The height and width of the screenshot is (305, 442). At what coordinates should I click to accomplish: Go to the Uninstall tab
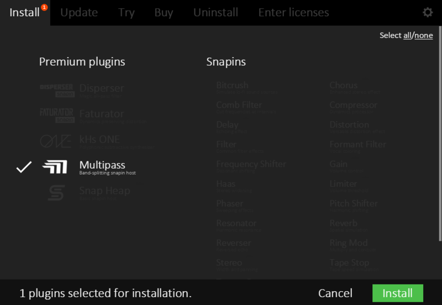[x=215, y=12]
